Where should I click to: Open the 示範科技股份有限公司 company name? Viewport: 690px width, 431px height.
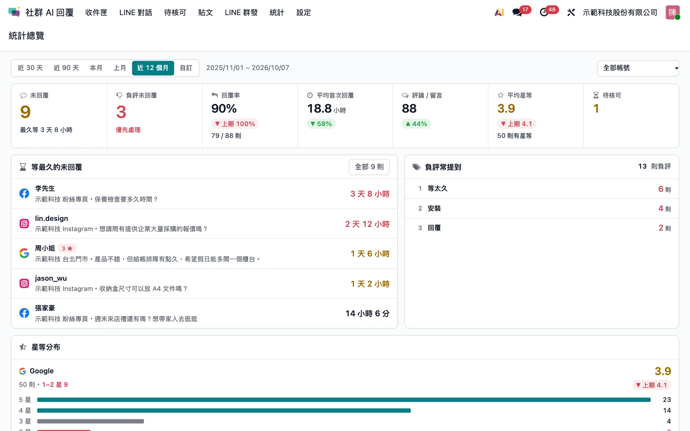click(620, 13)
